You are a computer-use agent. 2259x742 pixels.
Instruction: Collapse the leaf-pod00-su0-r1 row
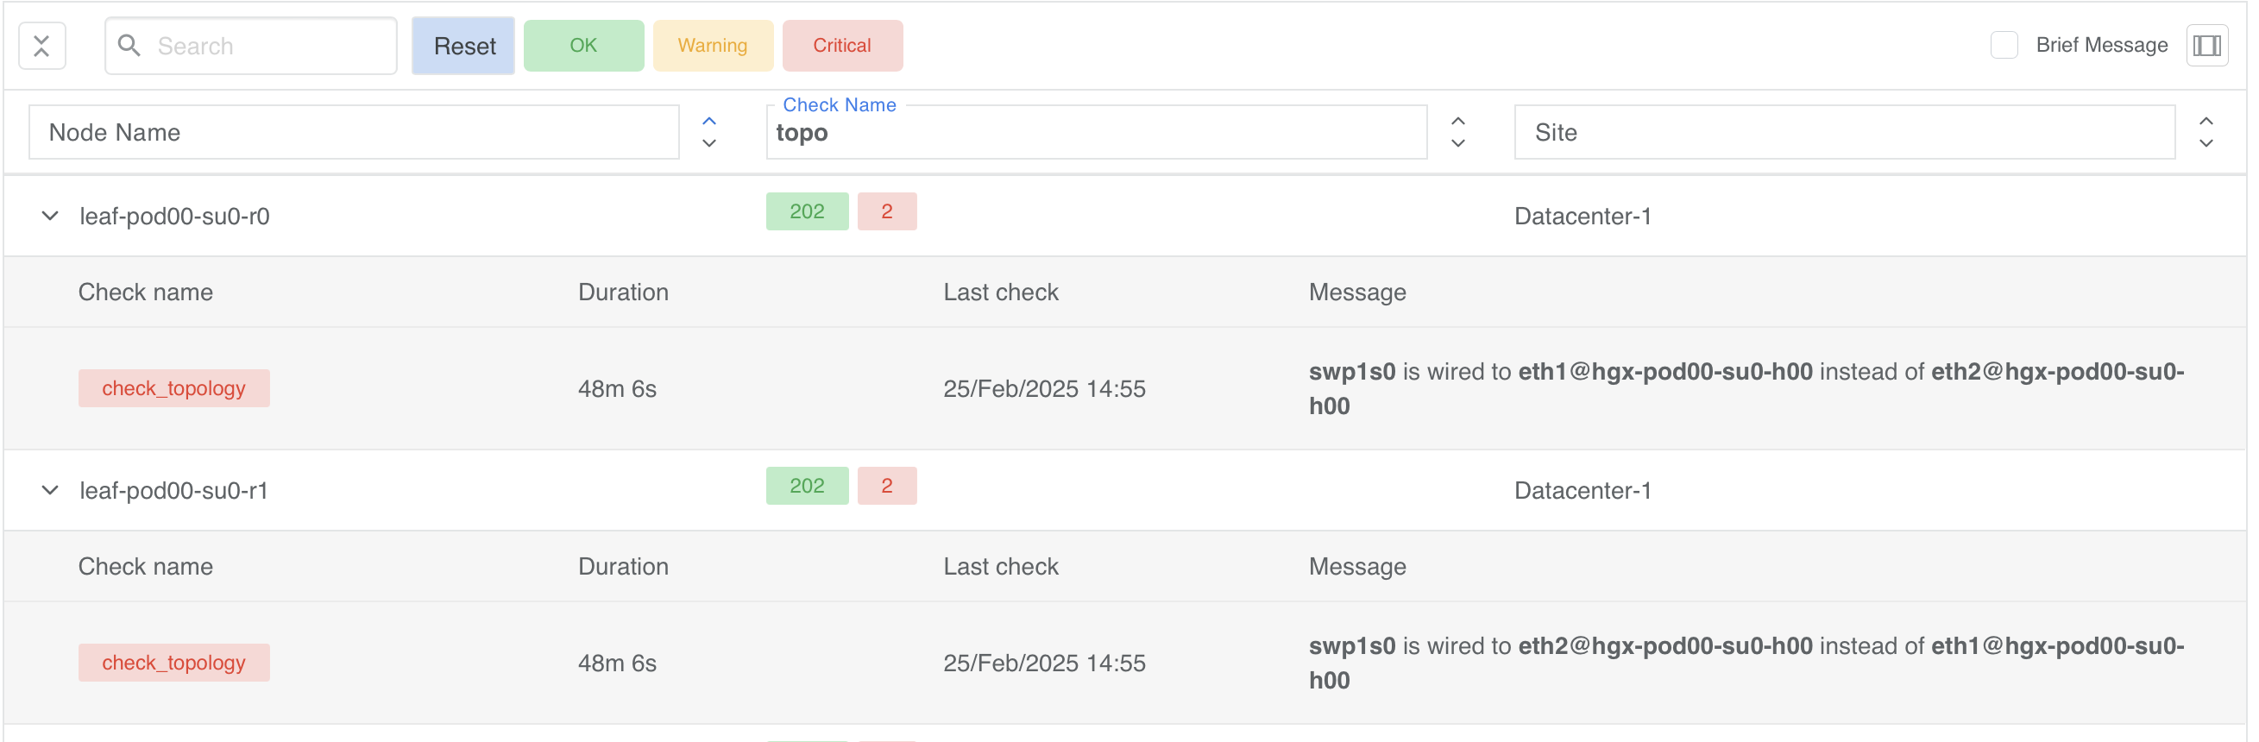click(x=50, y=490)
